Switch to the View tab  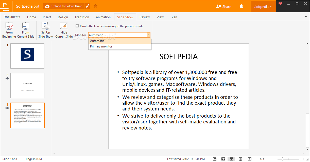coord(160,17)
